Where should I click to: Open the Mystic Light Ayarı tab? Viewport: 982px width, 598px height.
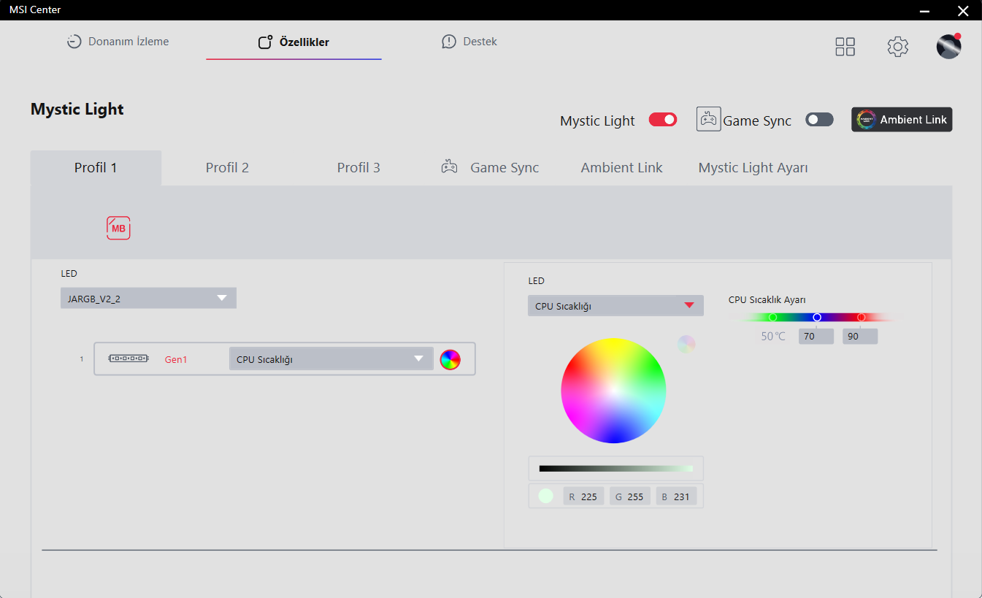tap(753, 168)
